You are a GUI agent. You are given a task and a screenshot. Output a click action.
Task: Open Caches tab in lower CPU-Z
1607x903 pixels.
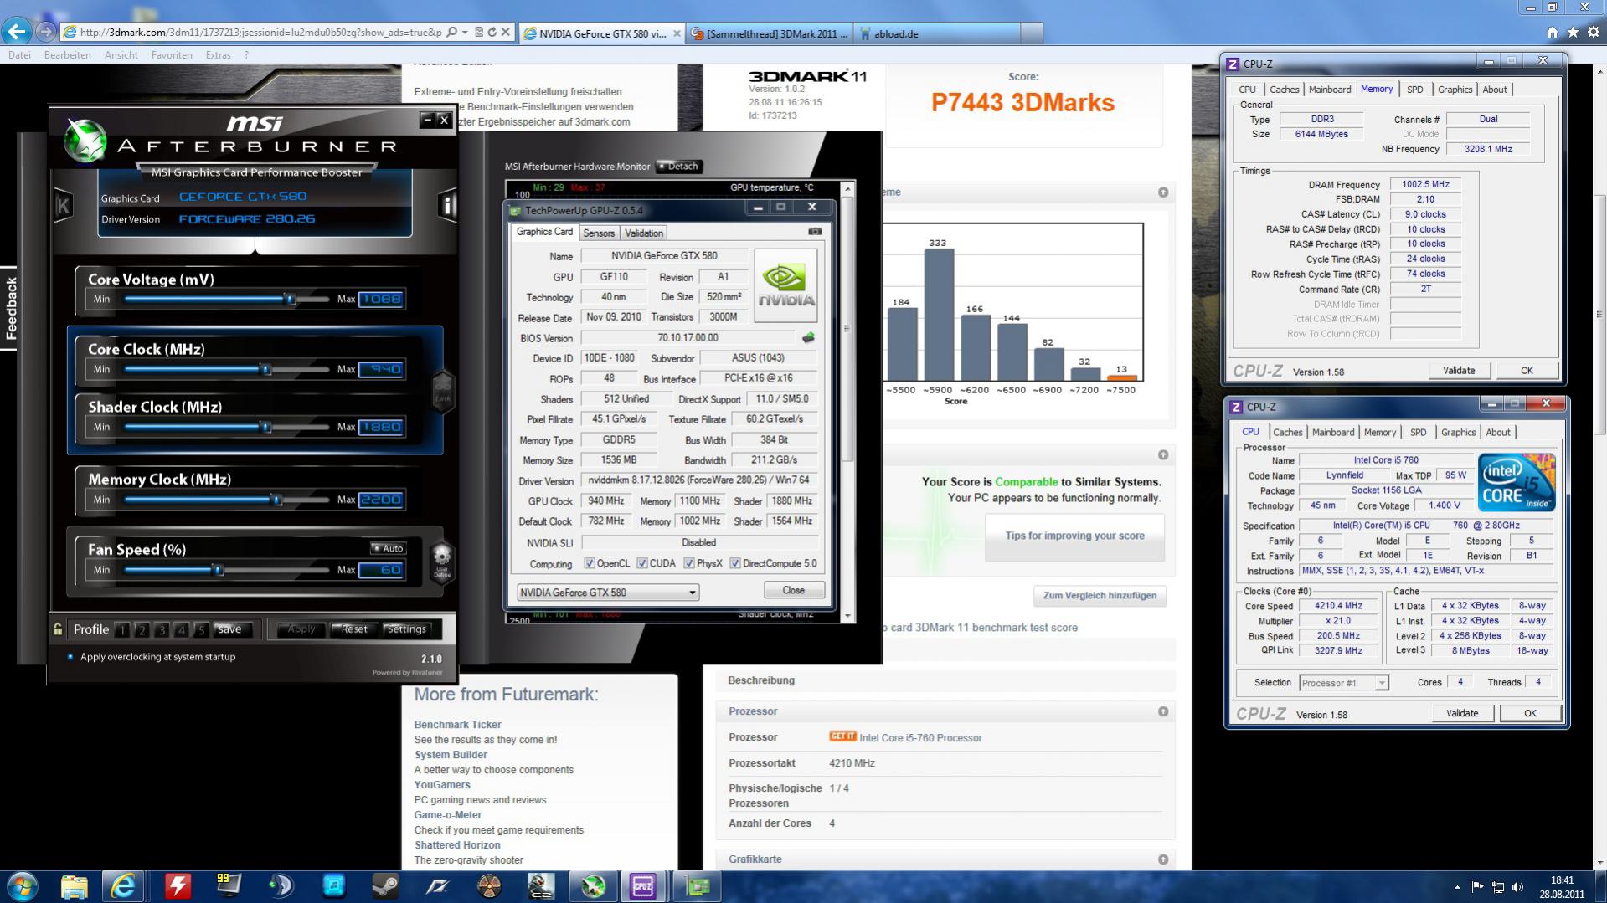(x=1288, y=433)
